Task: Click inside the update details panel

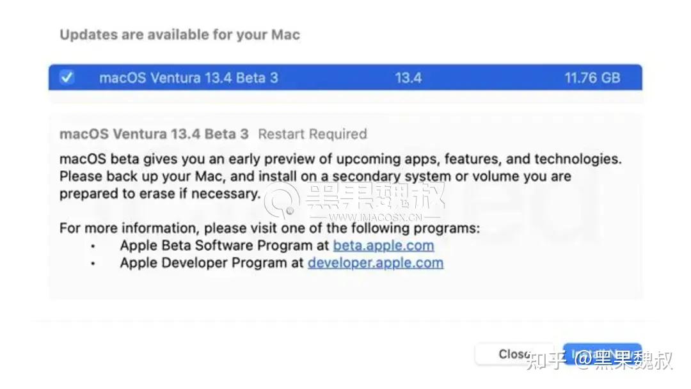Action: coord(345,205)
